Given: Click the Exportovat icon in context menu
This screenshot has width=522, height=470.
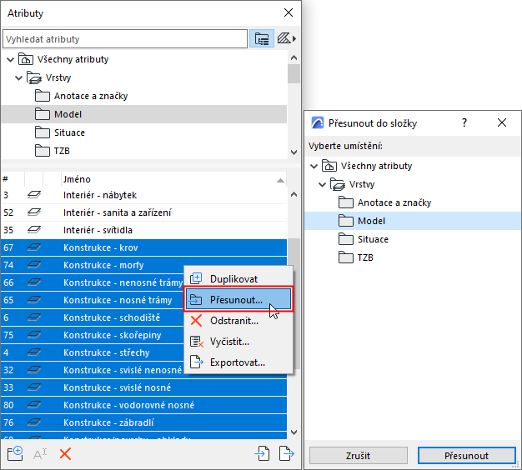Looking at the screenshot, I should (x=197, y=362).
